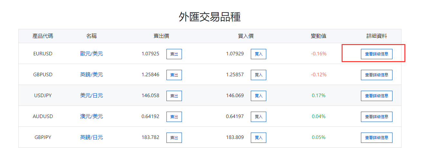
Task: Open 查看詳細信息 for GBPUSD
Action: 376,75
